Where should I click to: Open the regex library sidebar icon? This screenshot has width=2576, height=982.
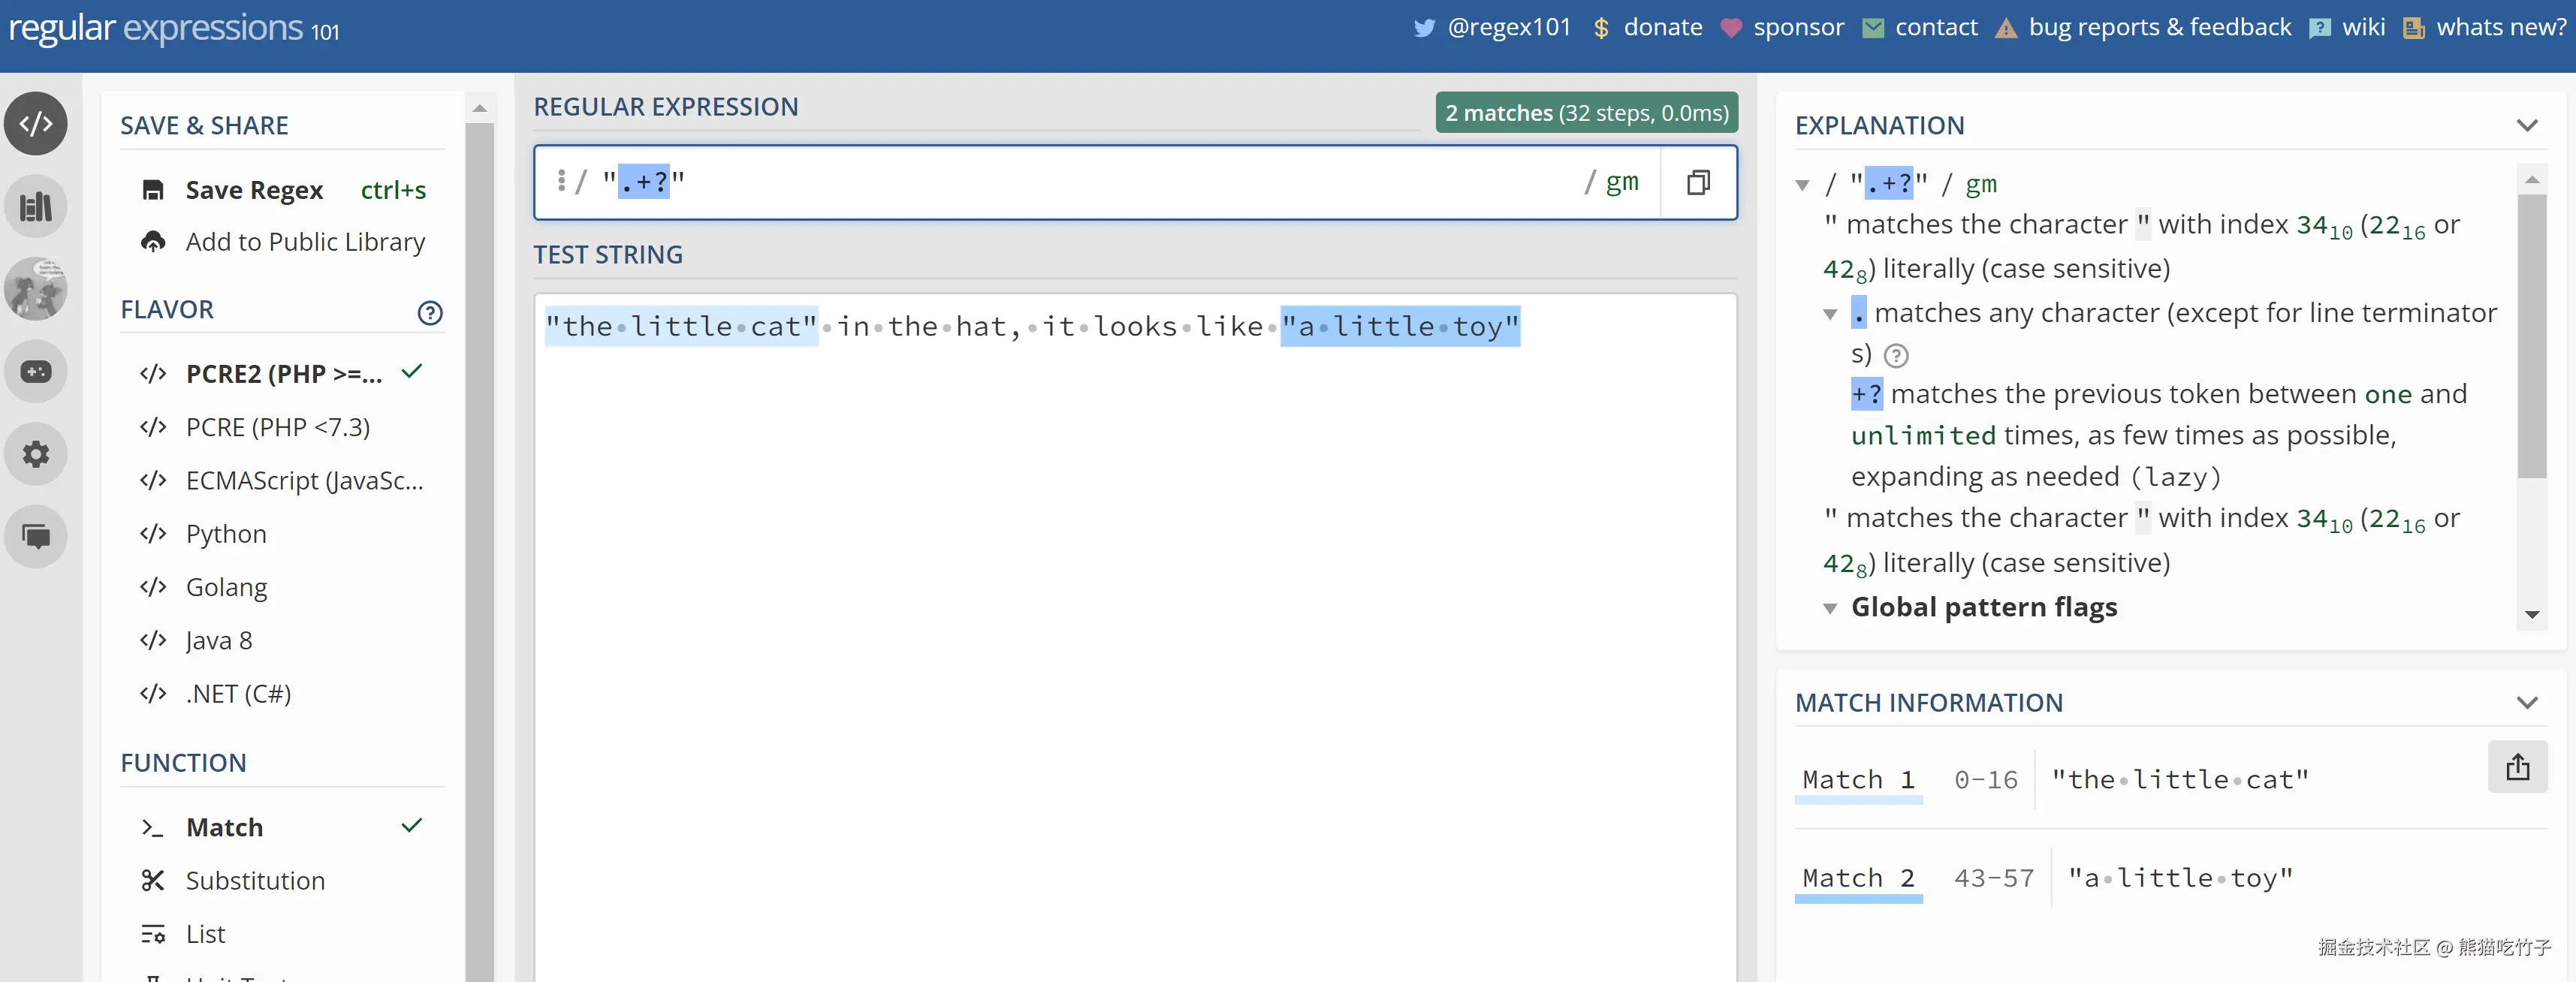(36, 207)
